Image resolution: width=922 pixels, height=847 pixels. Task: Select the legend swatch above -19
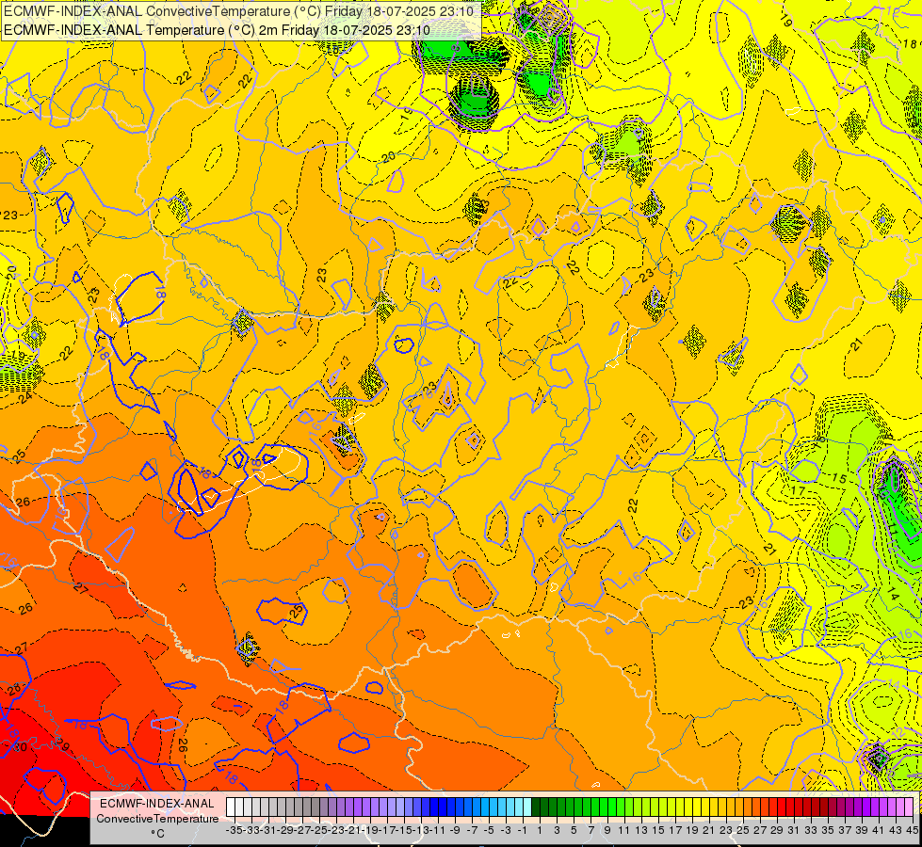366,807
